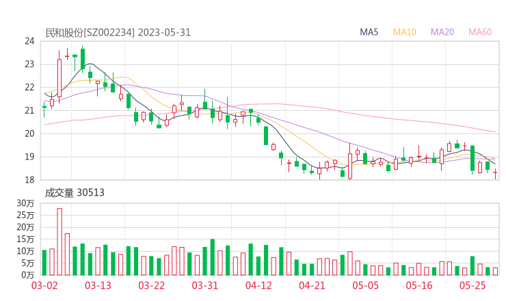Click the 05-05 date axis label

pyautogui.click(x=366, y=285)
